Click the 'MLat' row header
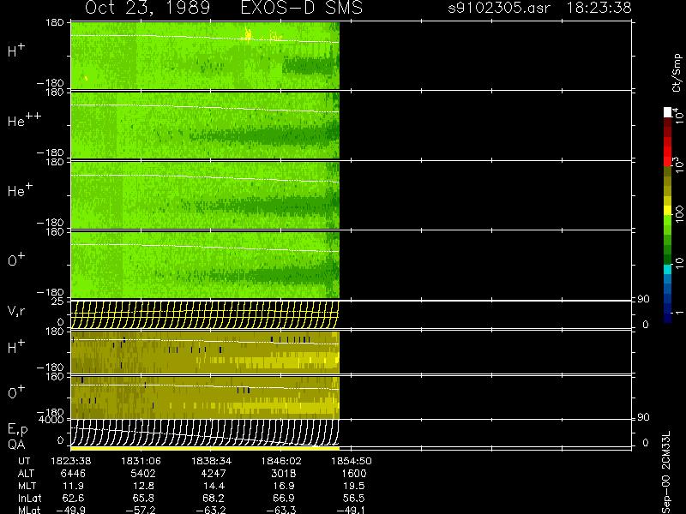686x514 pixels. (x=29, y=510)
